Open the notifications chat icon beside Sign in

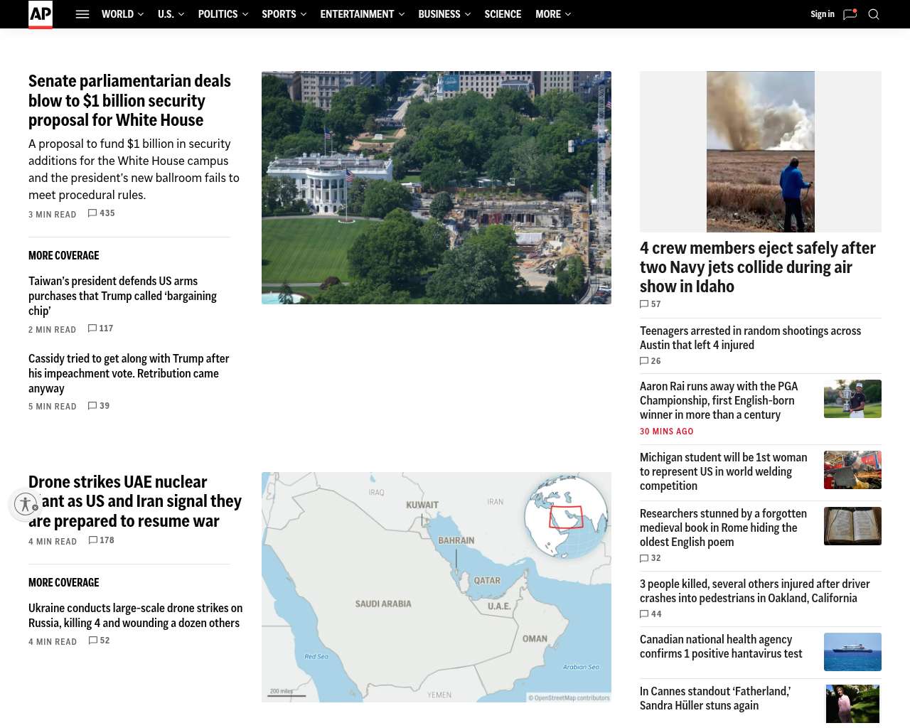click(850, 14)
